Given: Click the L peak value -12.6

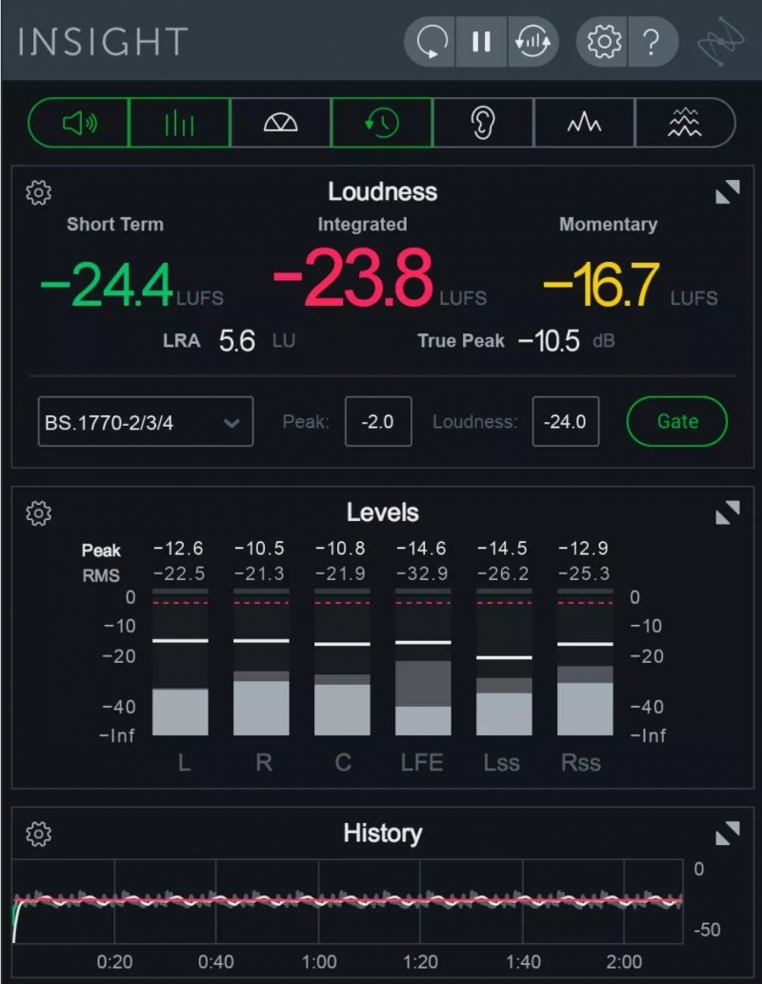Looking at the screenshot, I should click(179, 549).
